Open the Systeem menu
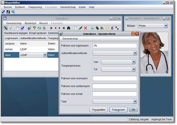 (20, 7)
